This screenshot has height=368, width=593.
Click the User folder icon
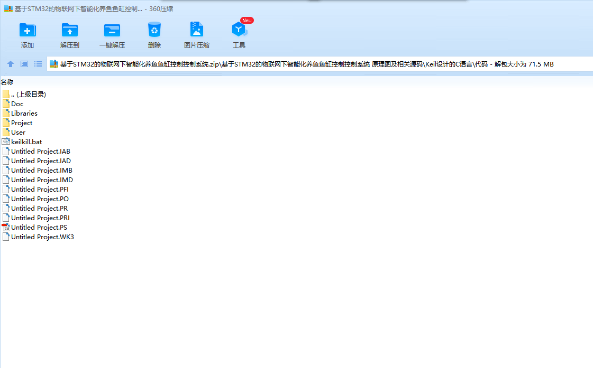coord(6,132)
